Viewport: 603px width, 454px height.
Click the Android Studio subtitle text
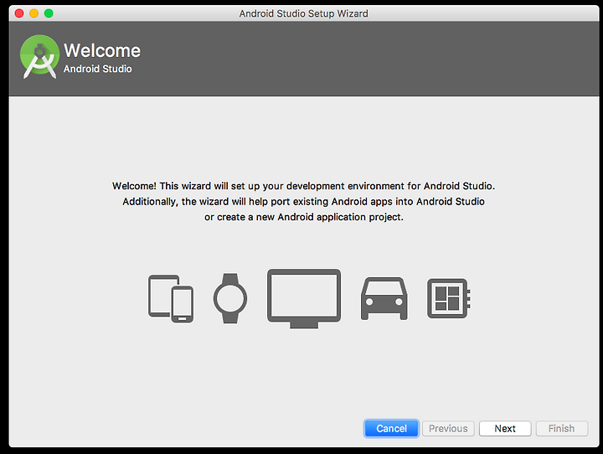[98, 69]
